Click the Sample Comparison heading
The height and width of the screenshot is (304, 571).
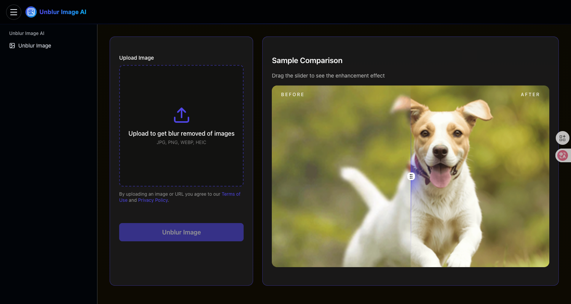307,60
